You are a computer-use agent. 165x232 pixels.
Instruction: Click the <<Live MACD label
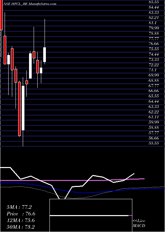139,223
